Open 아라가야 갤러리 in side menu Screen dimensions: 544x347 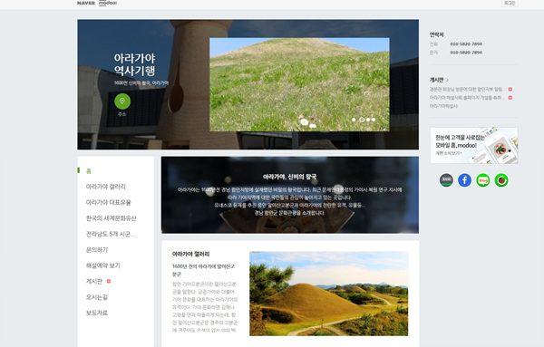(106, 187)
